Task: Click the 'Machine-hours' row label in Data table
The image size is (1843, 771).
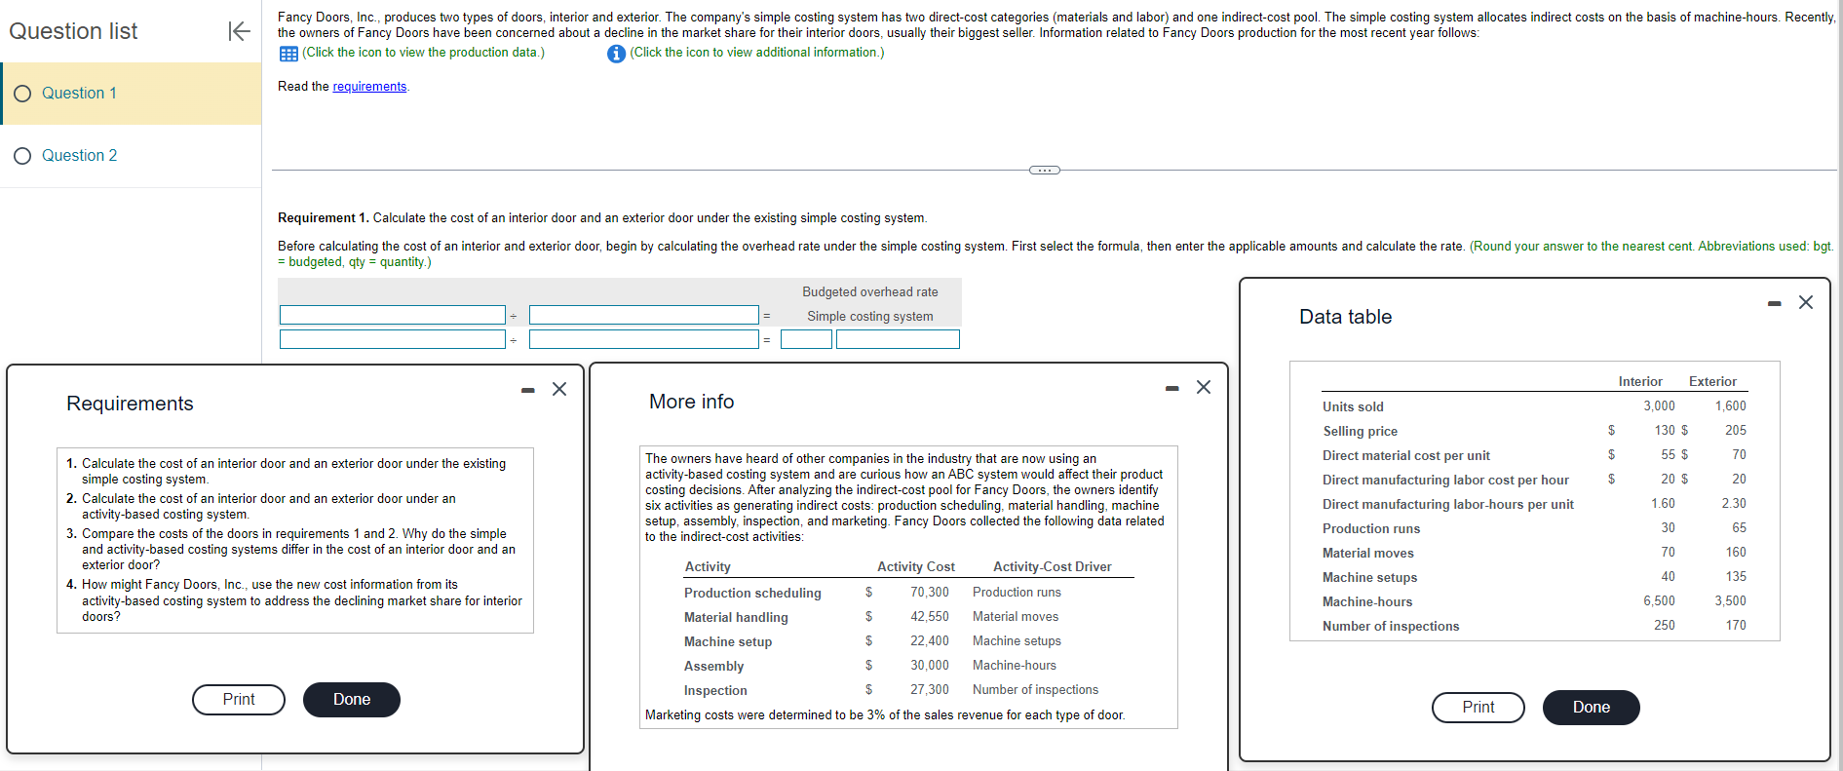Action: coord(1367,601)
